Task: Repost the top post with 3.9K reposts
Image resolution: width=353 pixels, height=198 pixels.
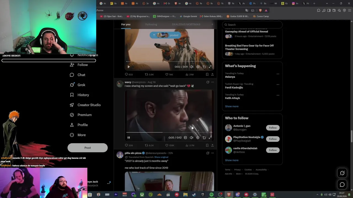Action: [x=149, y=74]
